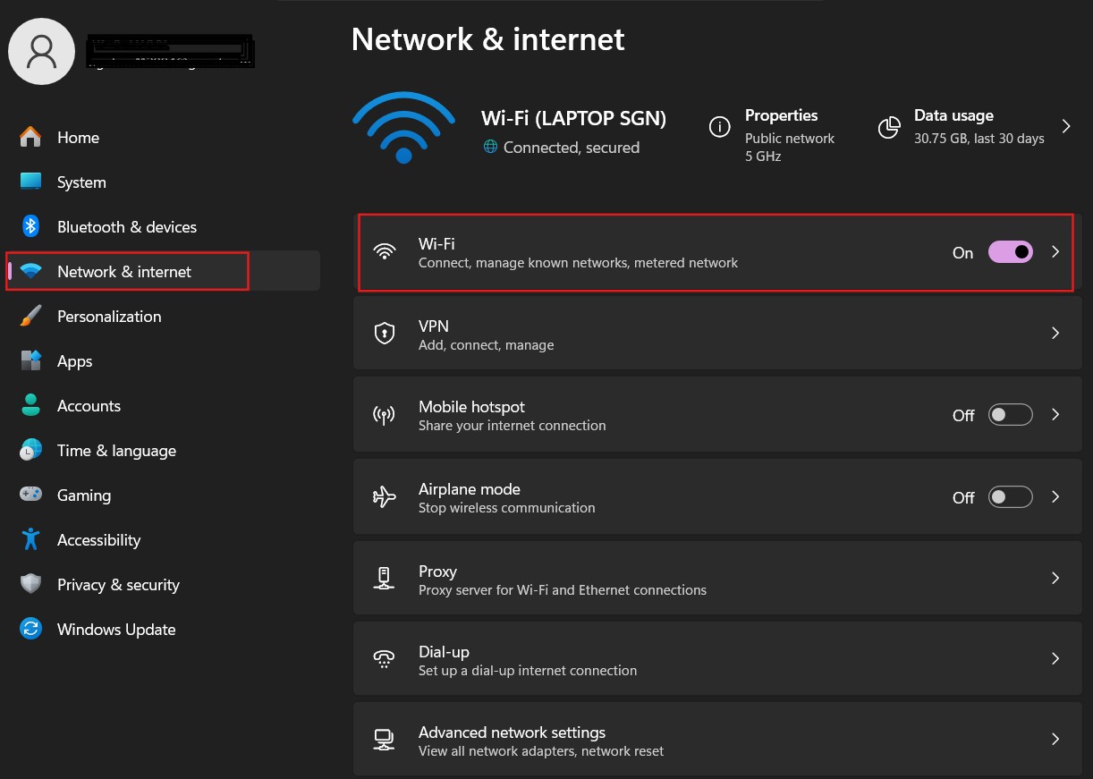The image size is (1093, 779).
Task: Click the Windows Update refresh icon
Action: point(30,629)
